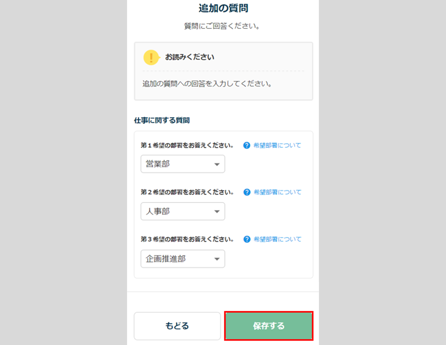
Task: Open 希望部署について link for 第1希望
Action: 277,145
